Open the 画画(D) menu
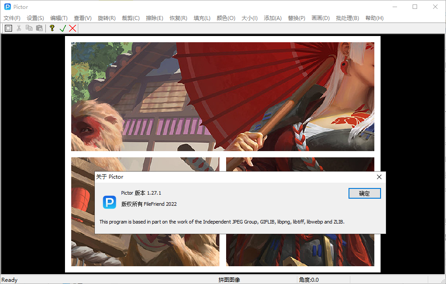 [x=320, y=18]
